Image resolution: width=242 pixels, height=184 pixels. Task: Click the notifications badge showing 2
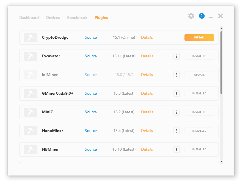coord(201,16)
